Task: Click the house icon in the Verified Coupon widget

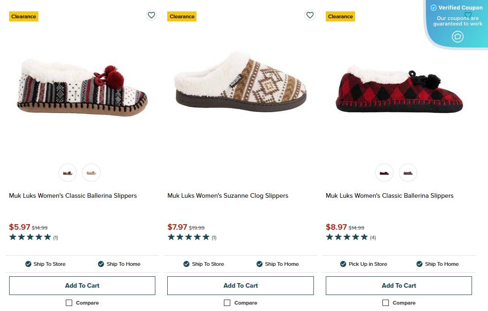Action: [457, 37]
